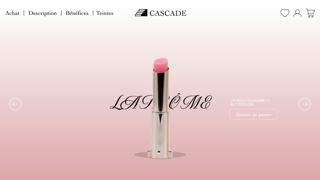This screenshot has width=320, height=180.
Task: Open the Description section link
Action: click(x=42, y=13)
